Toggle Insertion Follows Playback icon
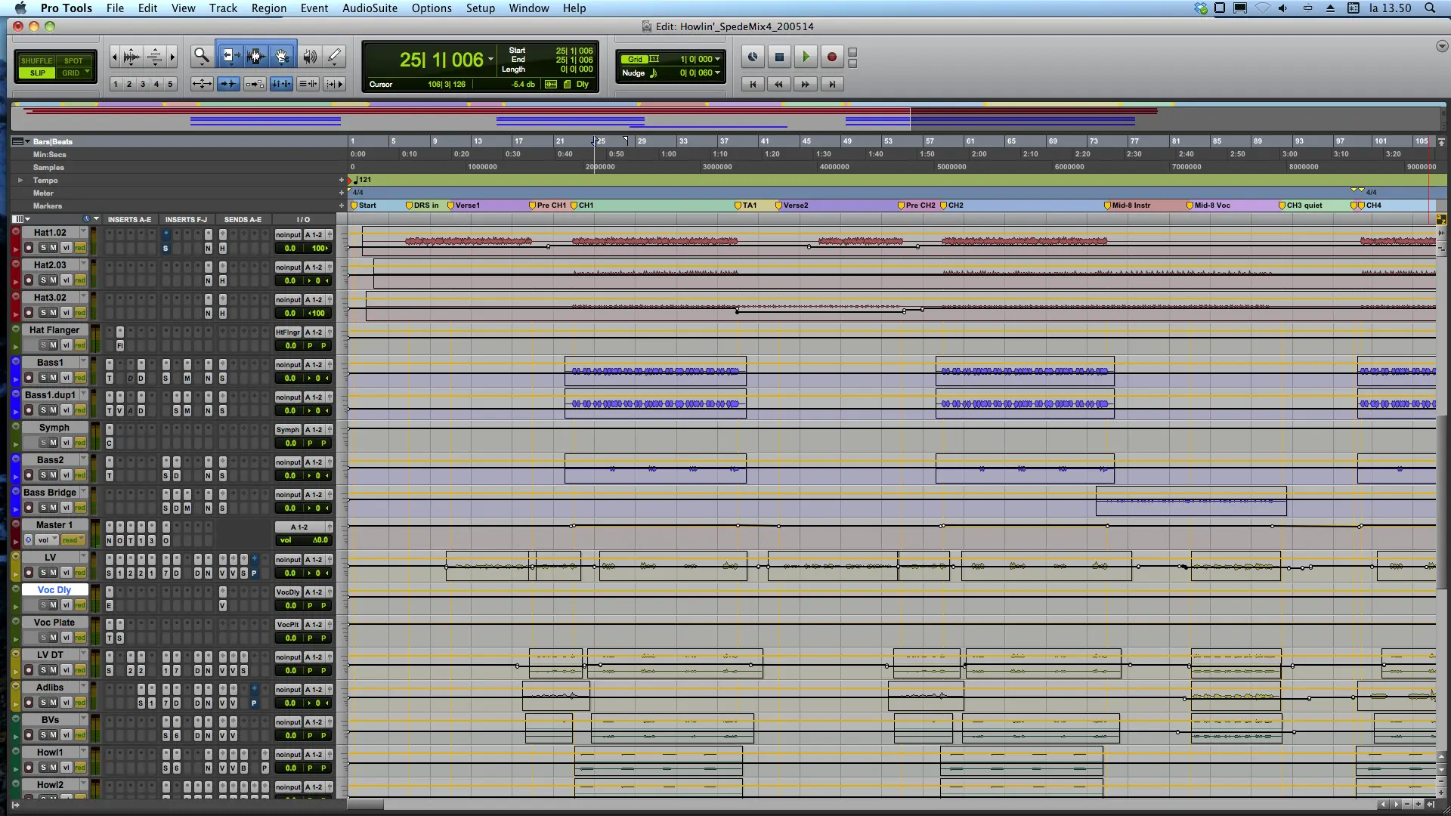 334,84
